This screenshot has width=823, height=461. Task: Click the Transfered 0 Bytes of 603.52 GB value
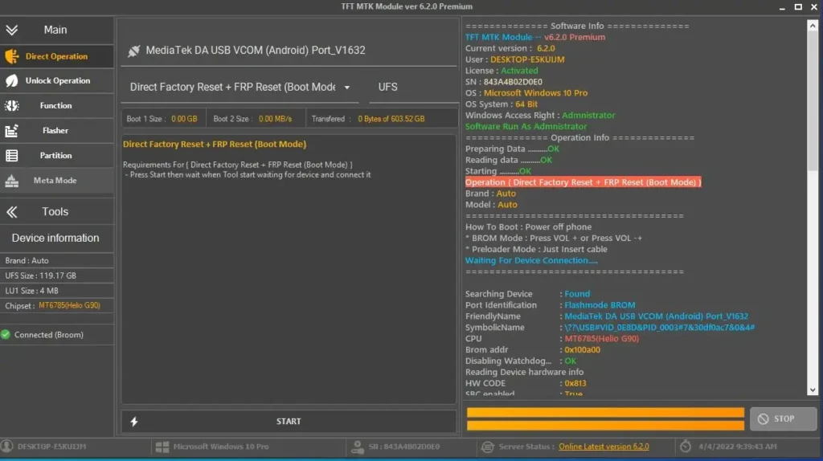click(x=391, y=119)
